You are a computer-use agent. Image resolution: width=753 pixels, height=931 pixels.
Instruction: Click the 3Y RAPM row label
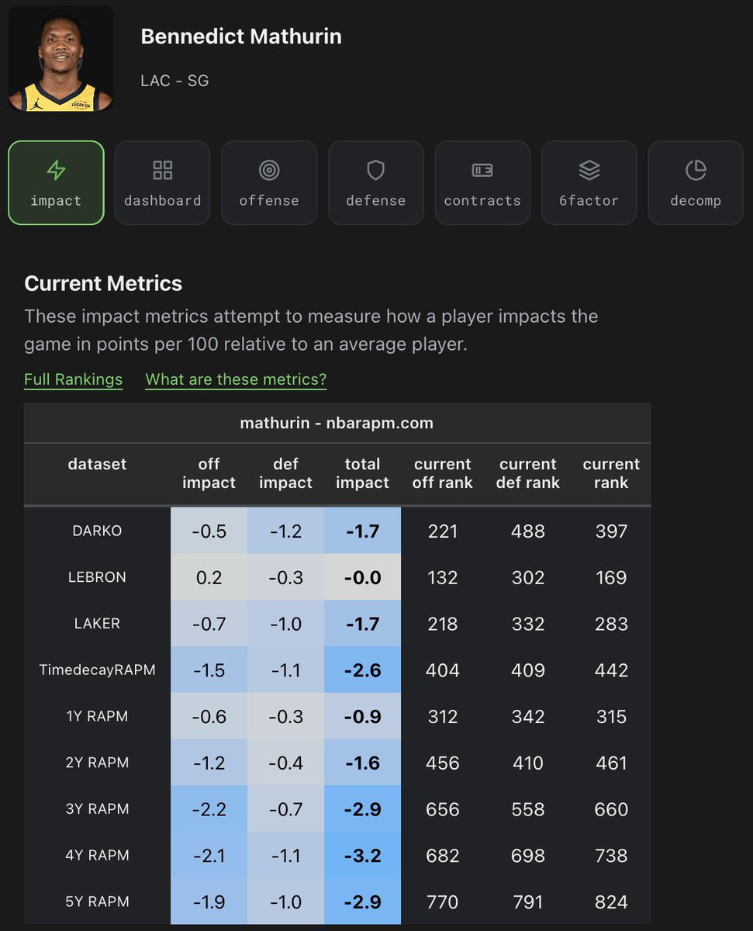click(97, 809)
